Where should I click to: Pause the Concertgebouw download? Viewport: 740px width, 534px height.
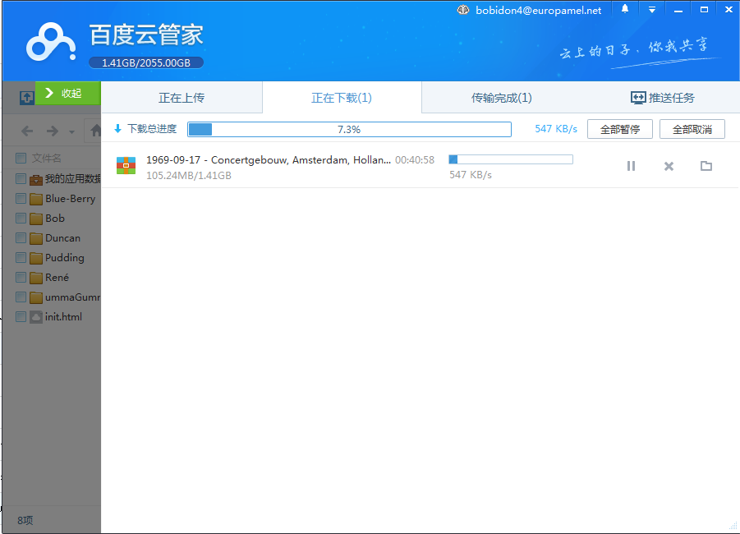tap(631, 166)
